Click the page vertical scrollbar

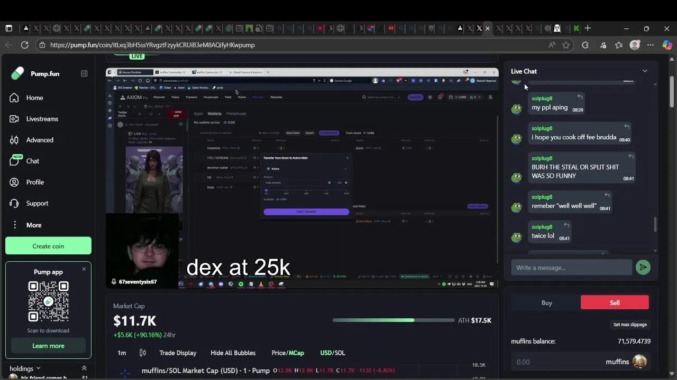pyautogui.click(x=672, y=92)
